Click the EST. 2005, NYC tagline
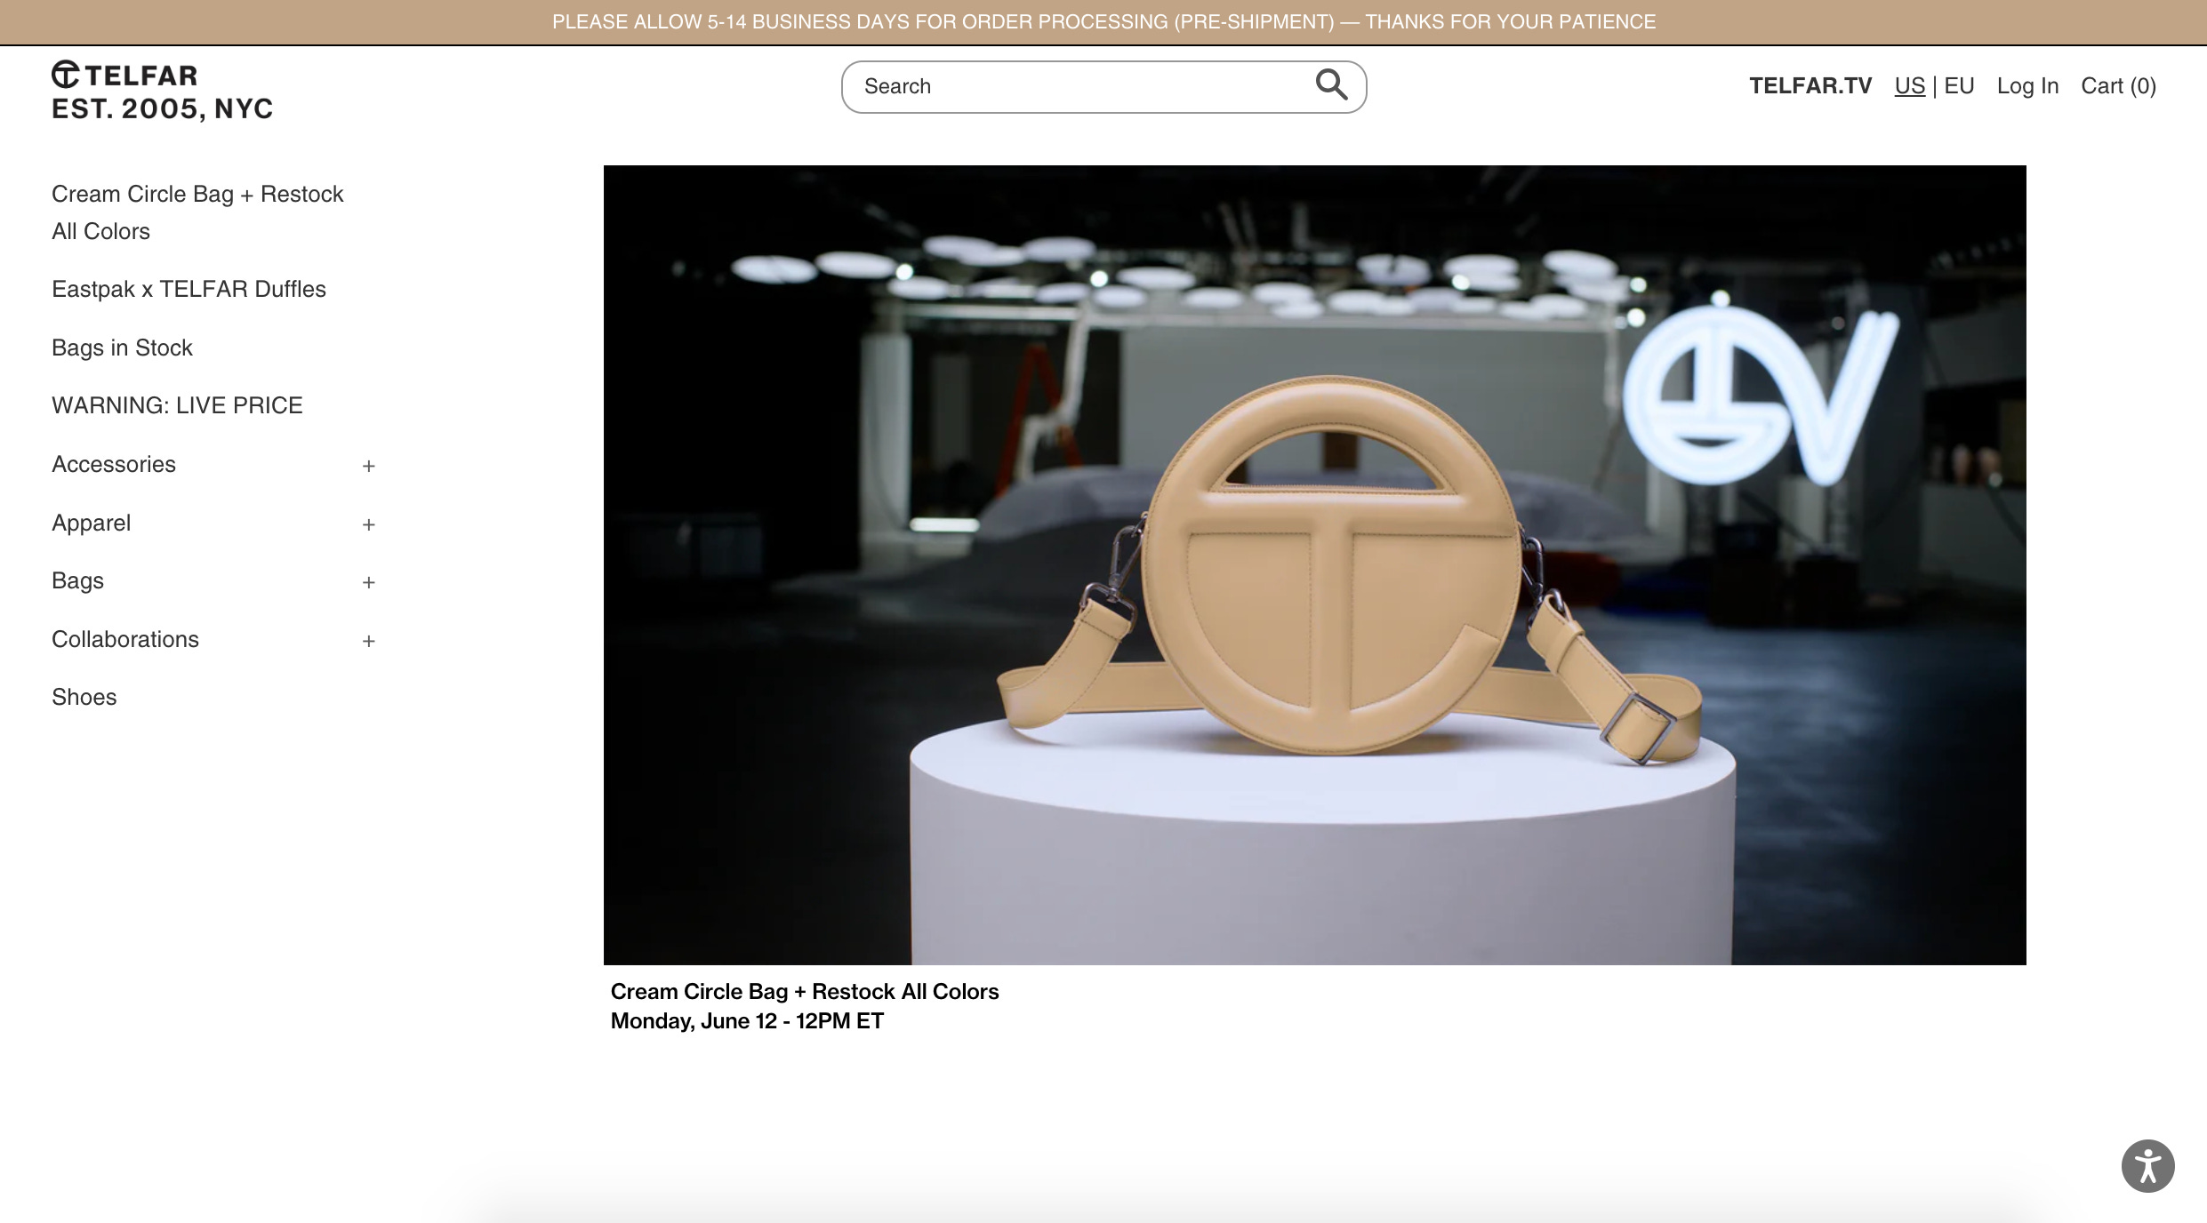This screenshot has height=1223, width=2207. point(162,108)
